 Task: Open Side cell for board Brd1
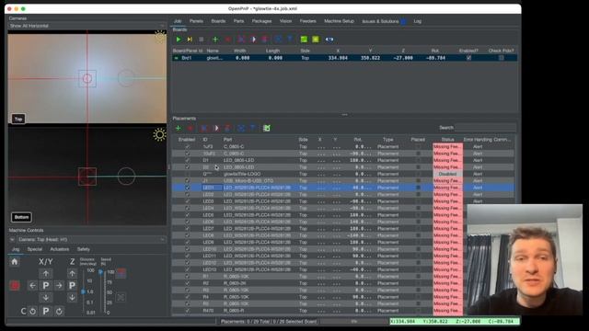[x=305, y=58]
